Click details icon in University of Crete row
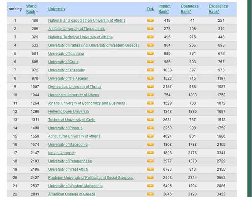This screenshot has height=197, width=252. point(150,62)
